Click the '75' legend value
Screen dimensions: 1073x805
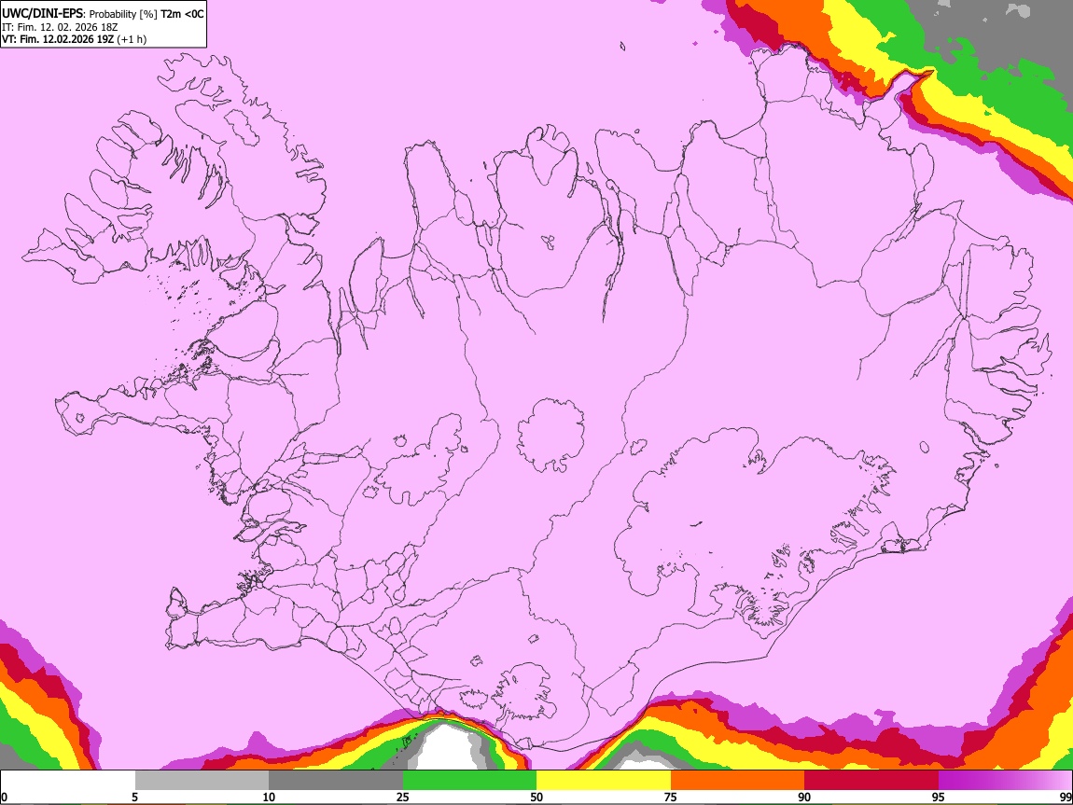pyautogui.click(x=671, y=798)
